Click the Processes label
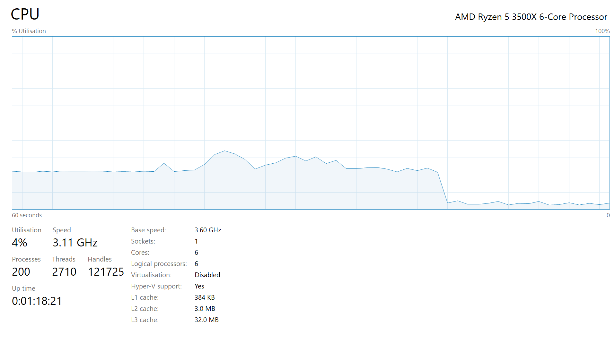Image resolution: width=615 pixels, height=344 pixels. (x=26, y=259)
